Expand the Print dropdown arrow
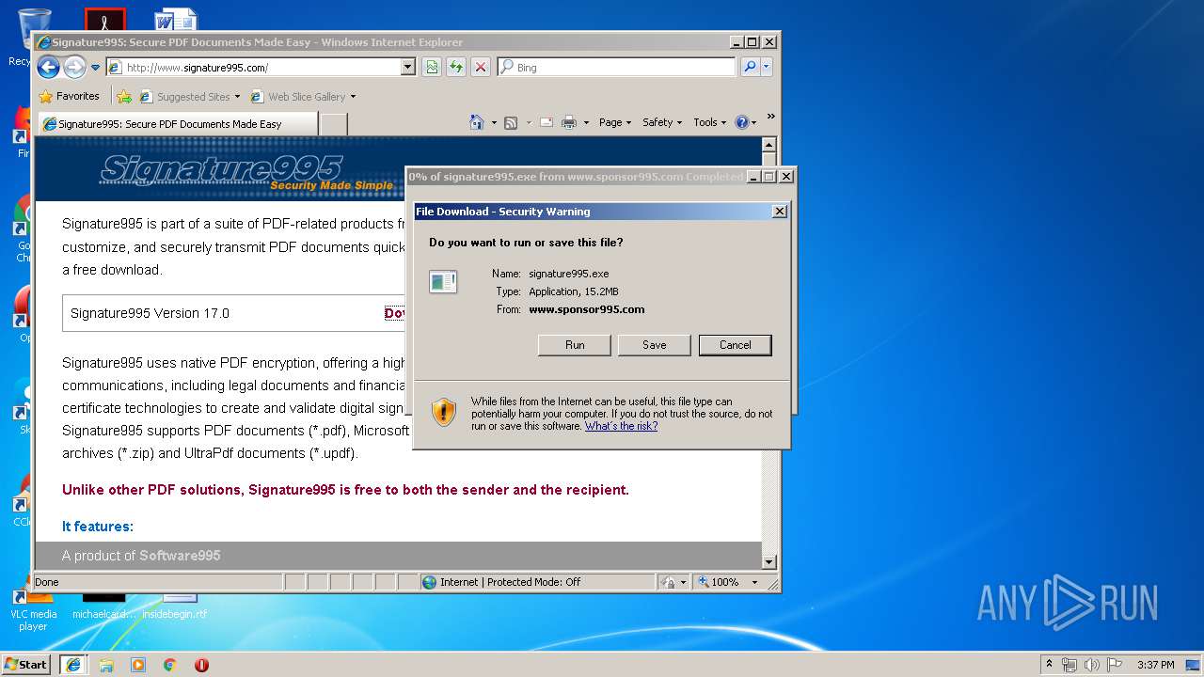Viewport: 1204px width, 677px height. coord(586,122)
